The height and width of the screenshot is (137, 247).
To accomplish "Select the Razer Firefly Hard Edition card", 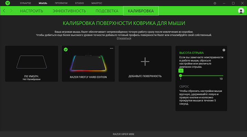I will (x=88, y=64).
